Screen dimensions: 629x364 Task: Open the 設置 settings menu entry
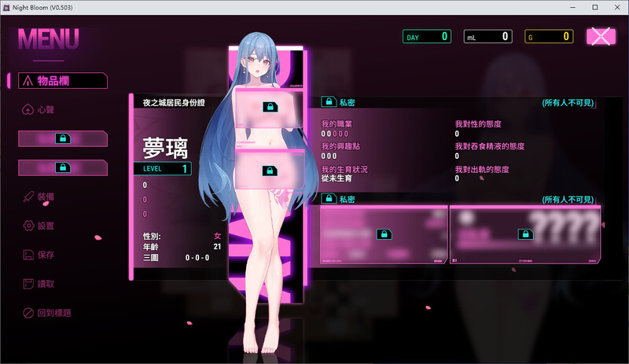point(38,226)
